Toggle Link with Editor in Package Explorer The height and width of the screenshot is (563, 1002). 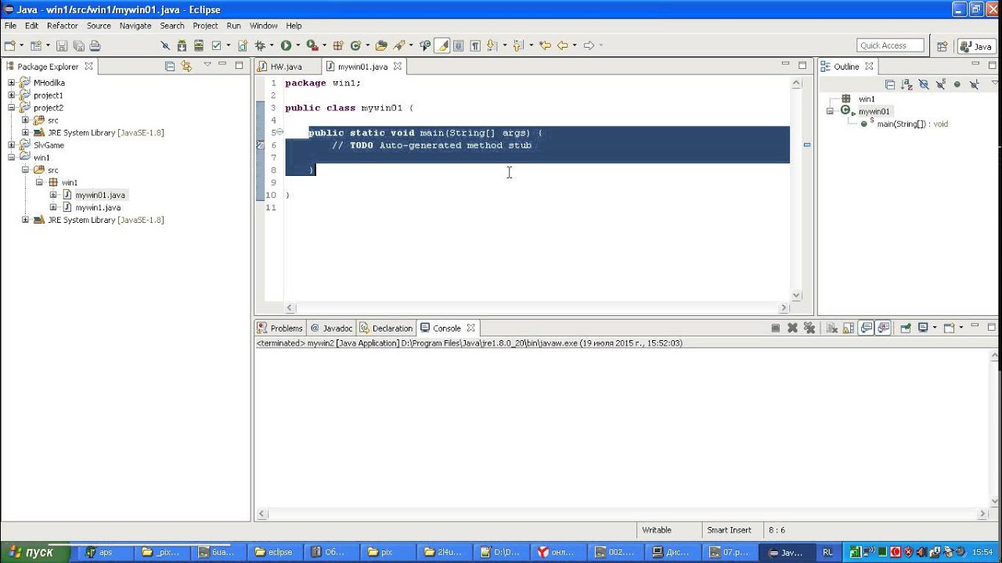pyautogui.click(x=186, y=66)
